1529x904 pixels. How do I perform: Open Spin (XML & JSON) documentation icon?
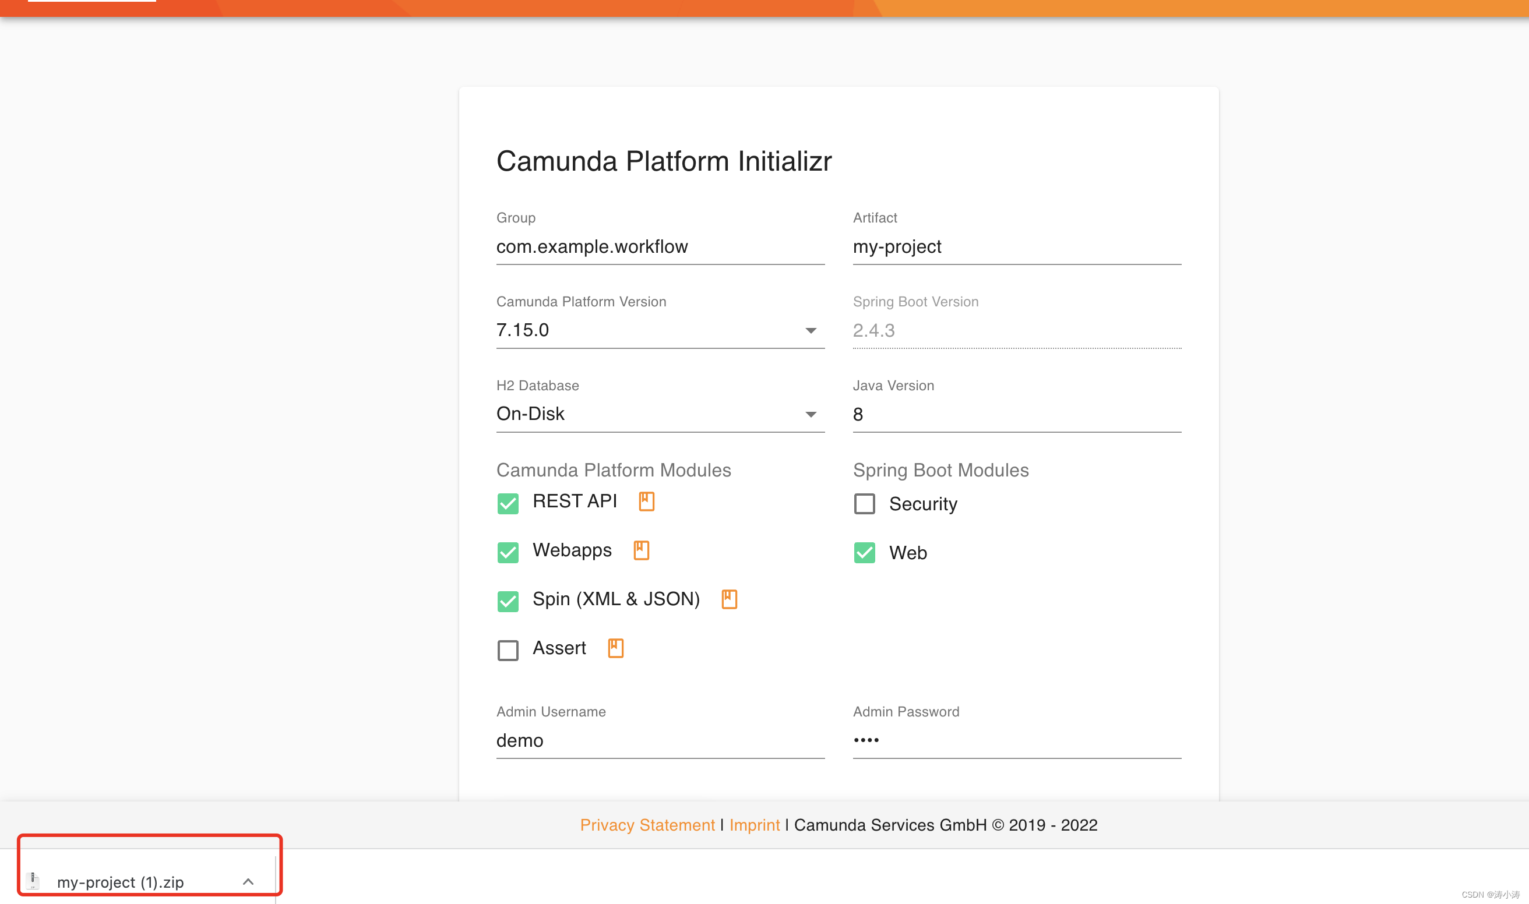(x=729, y=599)
